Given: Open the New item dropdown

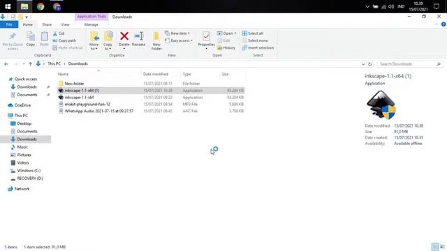Looking at the screenshot, I should tap(177, 33).
